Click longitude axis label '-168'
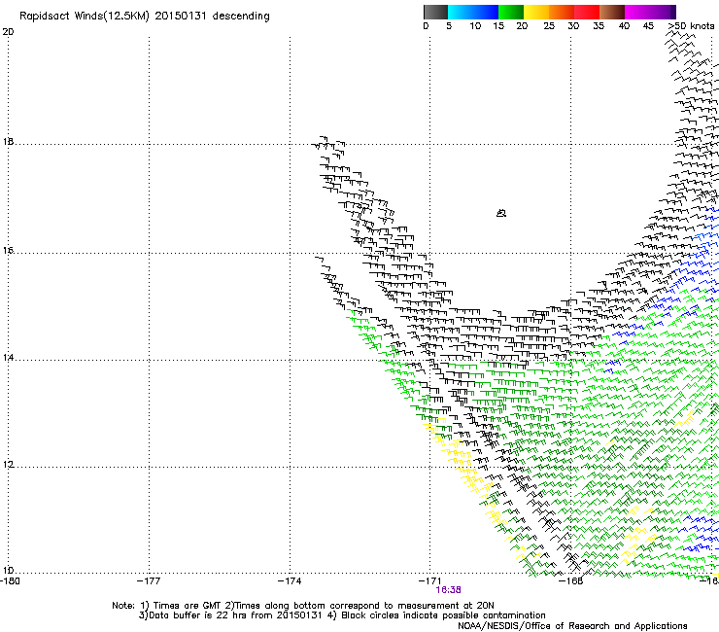 point(571,581)
